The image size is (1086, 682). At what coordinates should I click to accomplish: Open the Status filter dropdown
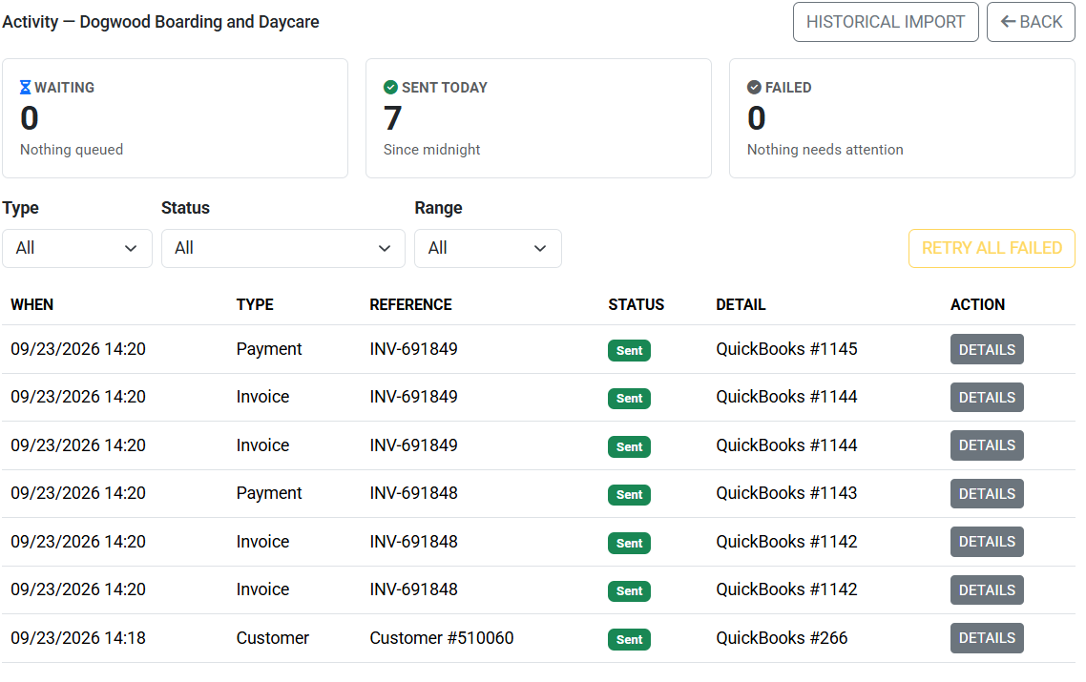pos(283,249)
